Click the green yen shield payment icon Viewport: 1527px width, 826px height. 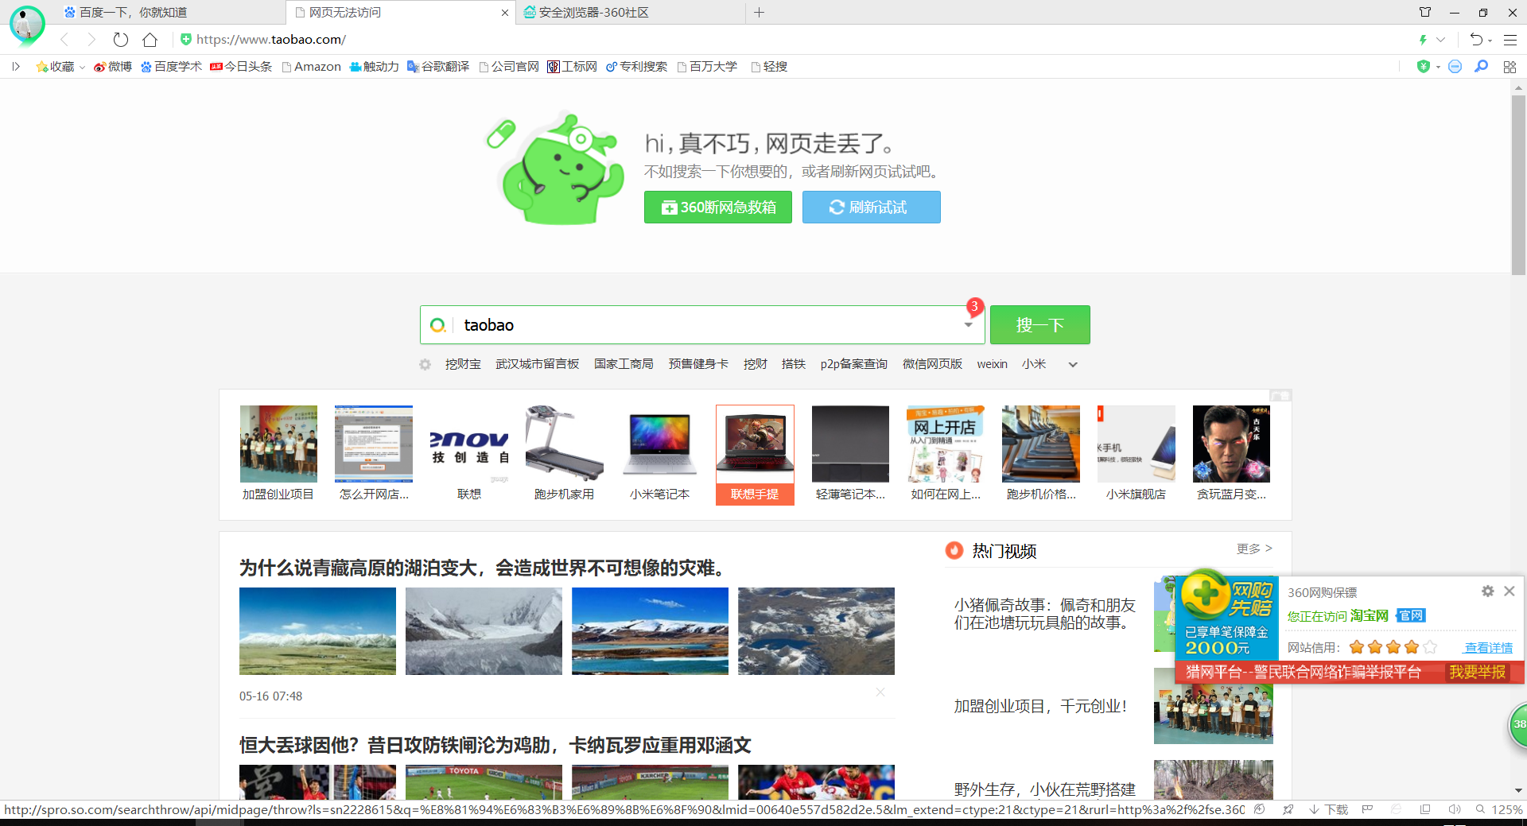click(1424, 67)
